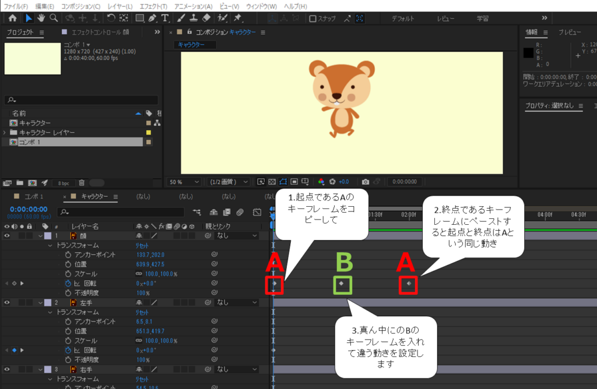Open the エフェクト(T) menu

(153, 6)
